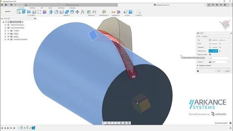Activate the rectangular pattern icon
Screen dimensions: 233x131
[x=39, y=12]
